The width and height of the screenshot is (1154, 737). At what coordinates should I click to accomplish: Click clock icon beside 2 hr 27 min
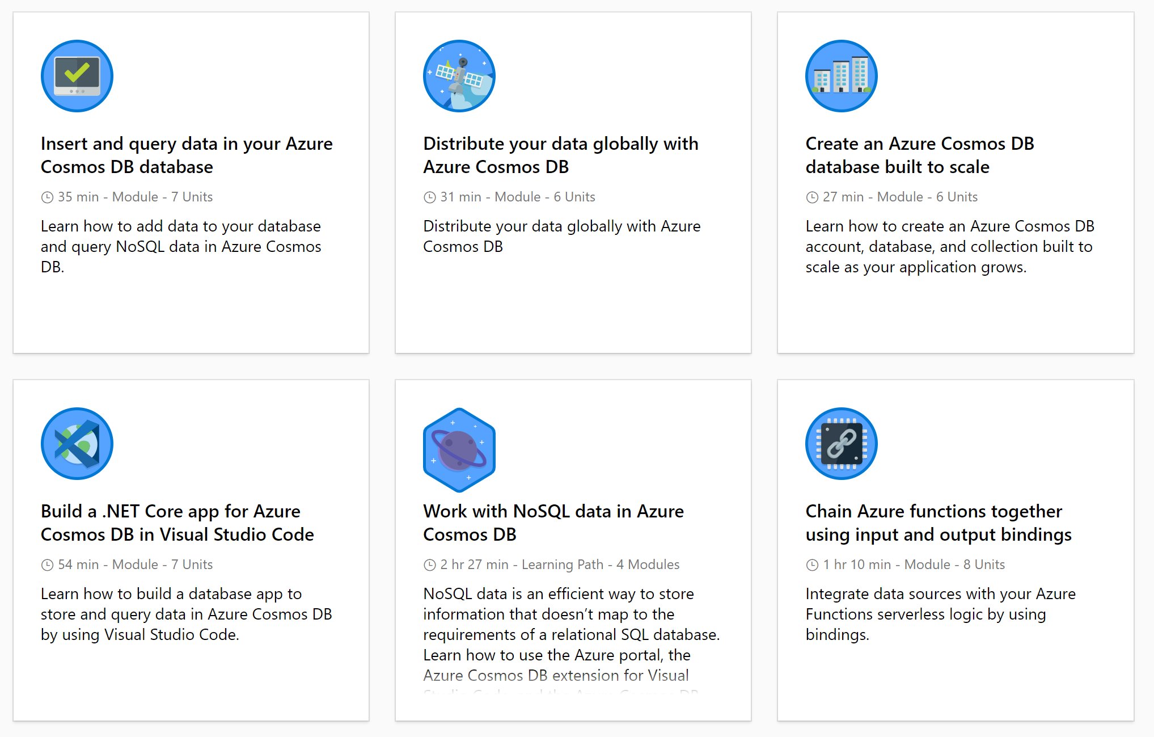click(430, 565)
